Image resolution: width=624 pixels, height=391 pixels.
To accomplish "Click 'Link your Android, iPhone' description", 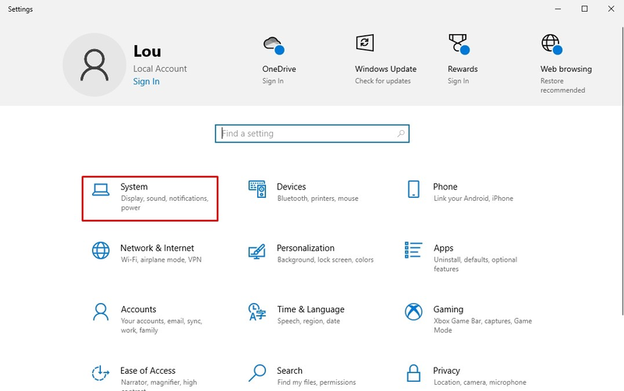I will click(x=473, y=199).
